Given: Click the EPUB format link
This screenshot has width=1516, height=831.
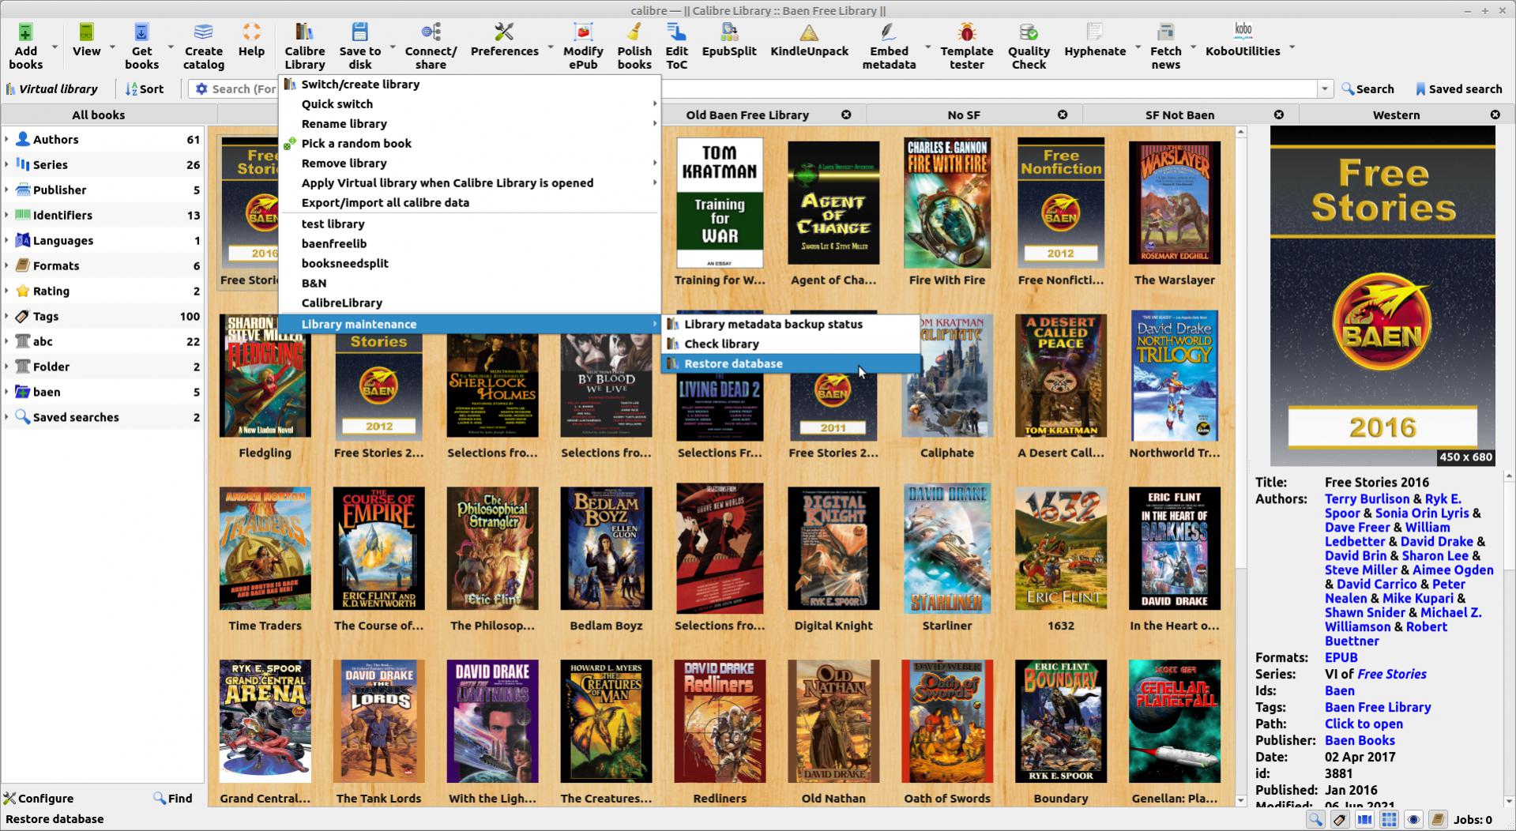Looking at the screenshot, I should click(x=1341, y=658).
